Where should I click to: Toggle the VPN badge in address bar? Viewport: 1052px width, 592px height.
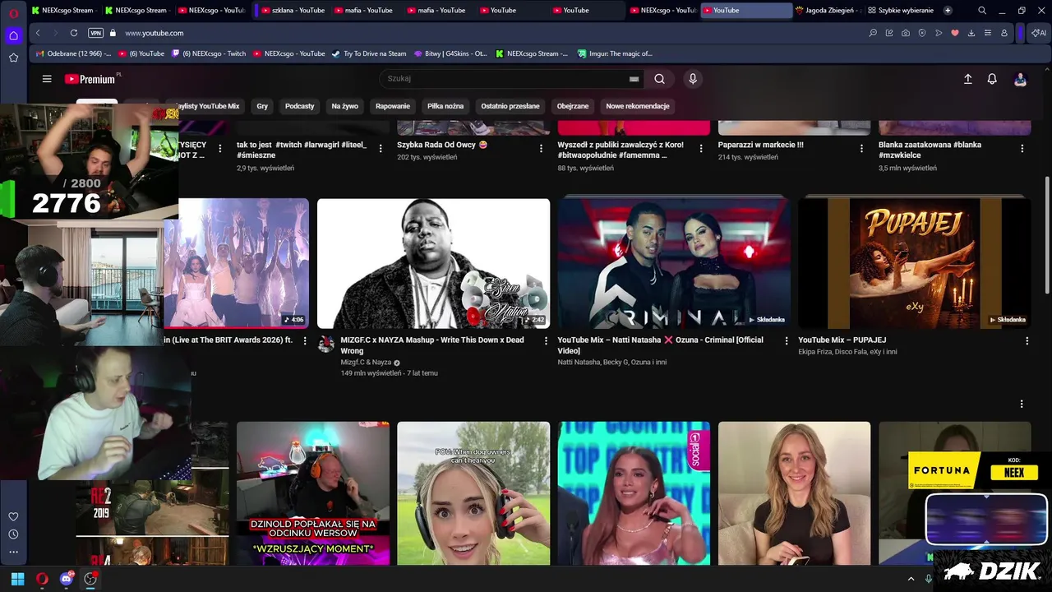click(x=95, y=33)
